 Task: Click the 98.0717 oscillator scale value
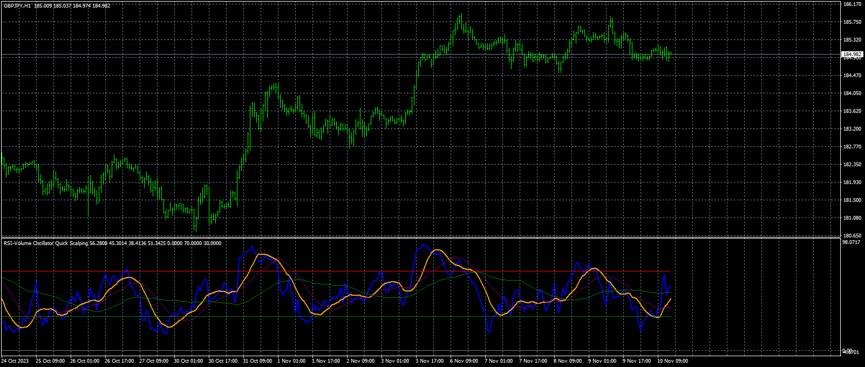click(852, 243)
